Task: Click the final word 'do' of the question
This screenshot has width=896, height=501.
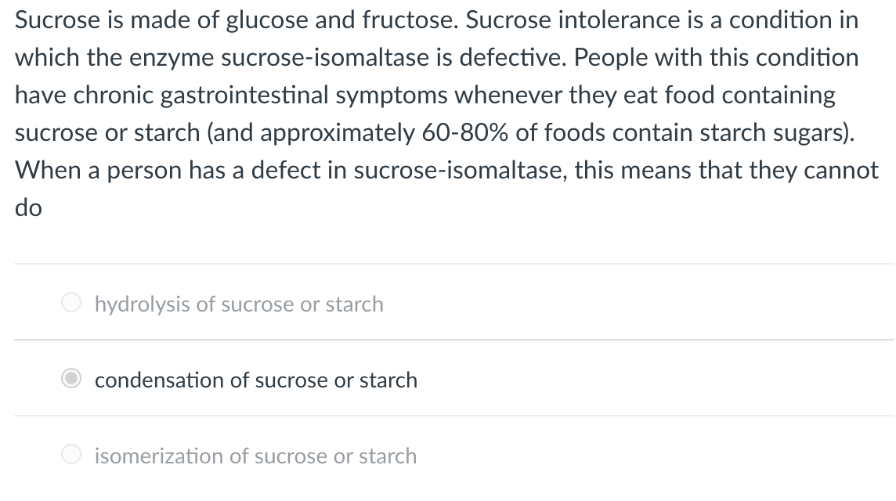Action: point(28,208)
